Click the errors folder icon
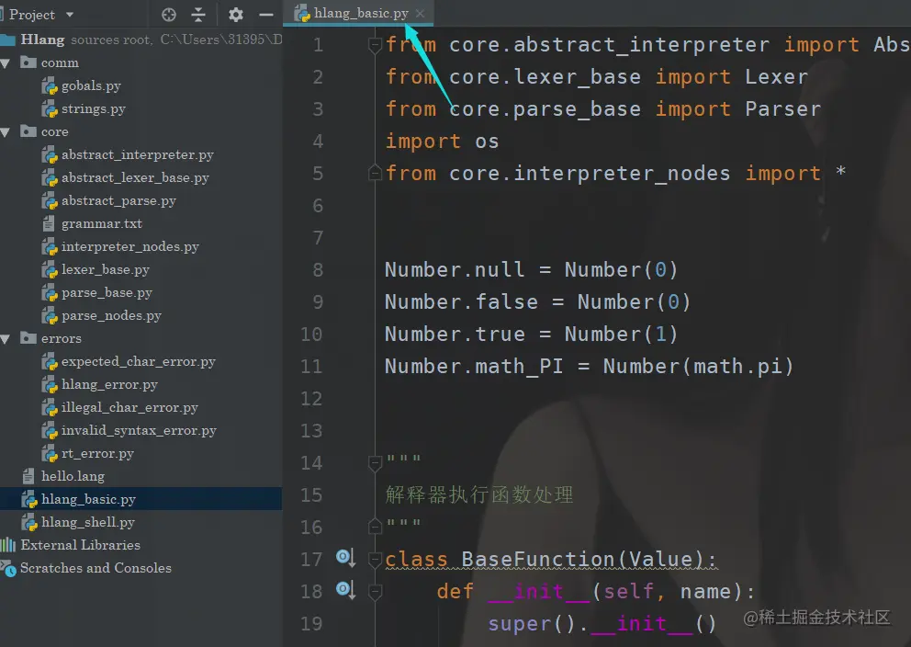This screenshot has height=647, width=911. click(28, 337)
